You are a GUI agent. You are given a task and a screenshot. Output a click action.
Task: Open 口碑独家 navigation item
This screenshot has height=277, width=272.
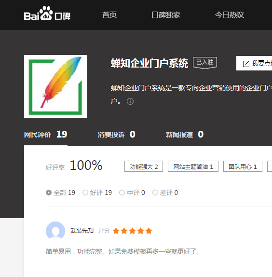tap(166, 15)
